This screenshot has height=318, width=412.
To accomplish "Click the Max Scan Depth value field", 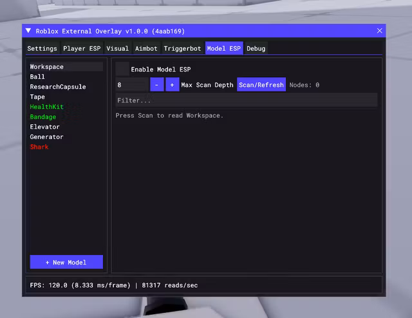I will (132, 84).
